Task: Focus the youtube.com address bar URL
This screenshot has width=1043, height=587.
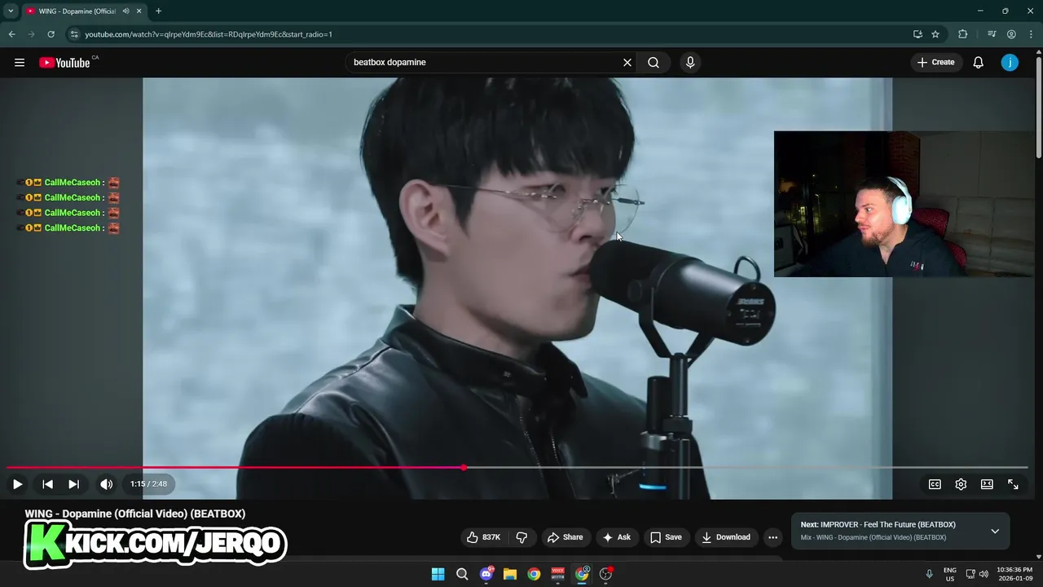Action: coord(209,34)
